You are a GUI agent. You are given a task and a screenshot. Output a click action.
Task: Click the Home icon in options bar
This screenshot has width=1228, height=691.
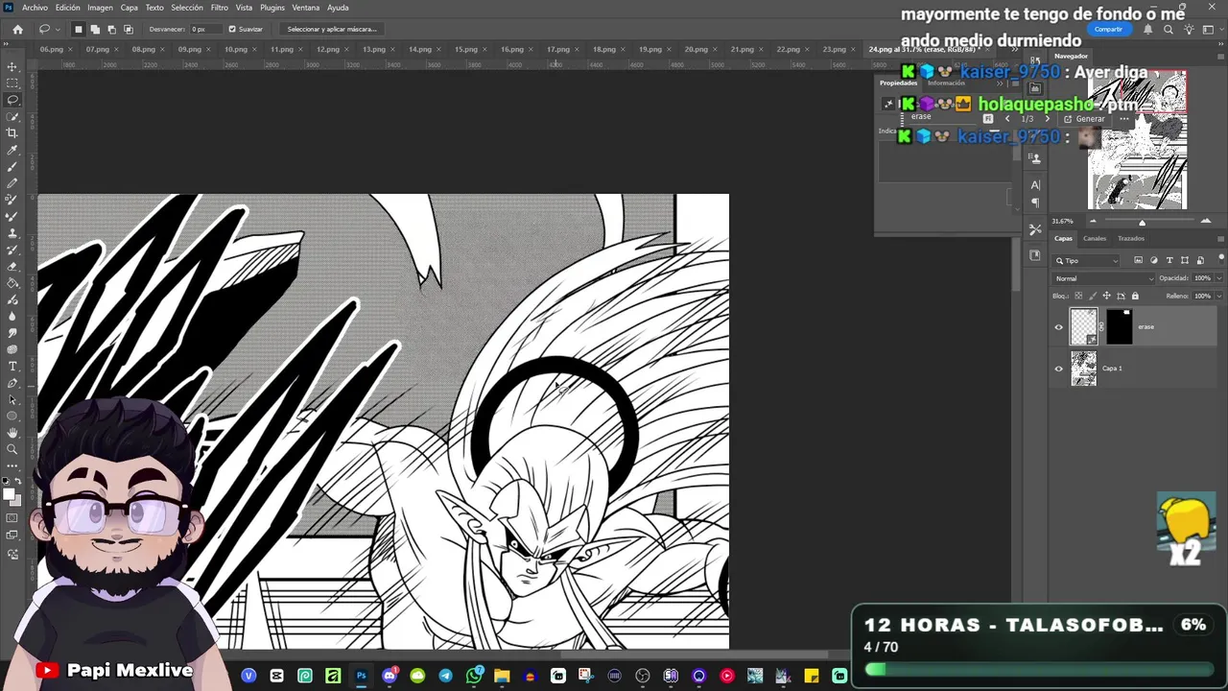click(17, 29)
